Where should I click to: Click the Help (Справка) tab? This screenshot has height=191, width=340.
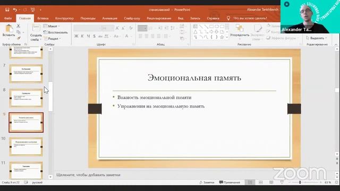coord(213,18)
